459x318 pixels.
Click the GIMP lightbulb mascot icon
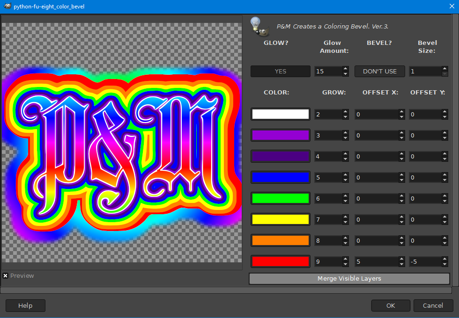(x=259, y=27)
